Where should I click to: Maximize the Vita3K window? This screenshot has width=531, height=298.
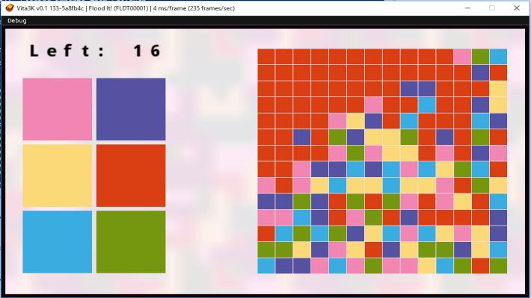tap(491, 8)
